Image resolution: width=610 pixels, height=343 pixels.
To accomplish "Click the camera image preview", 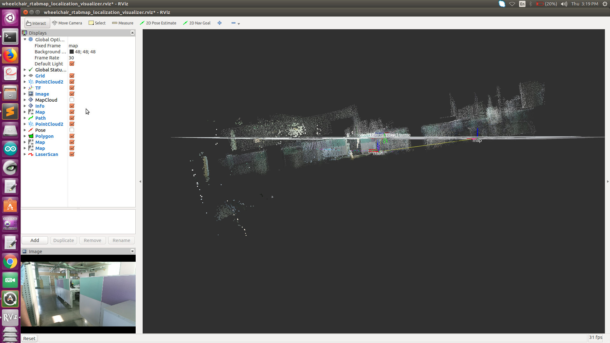I will pyautogui.click(x=78, y=294).
